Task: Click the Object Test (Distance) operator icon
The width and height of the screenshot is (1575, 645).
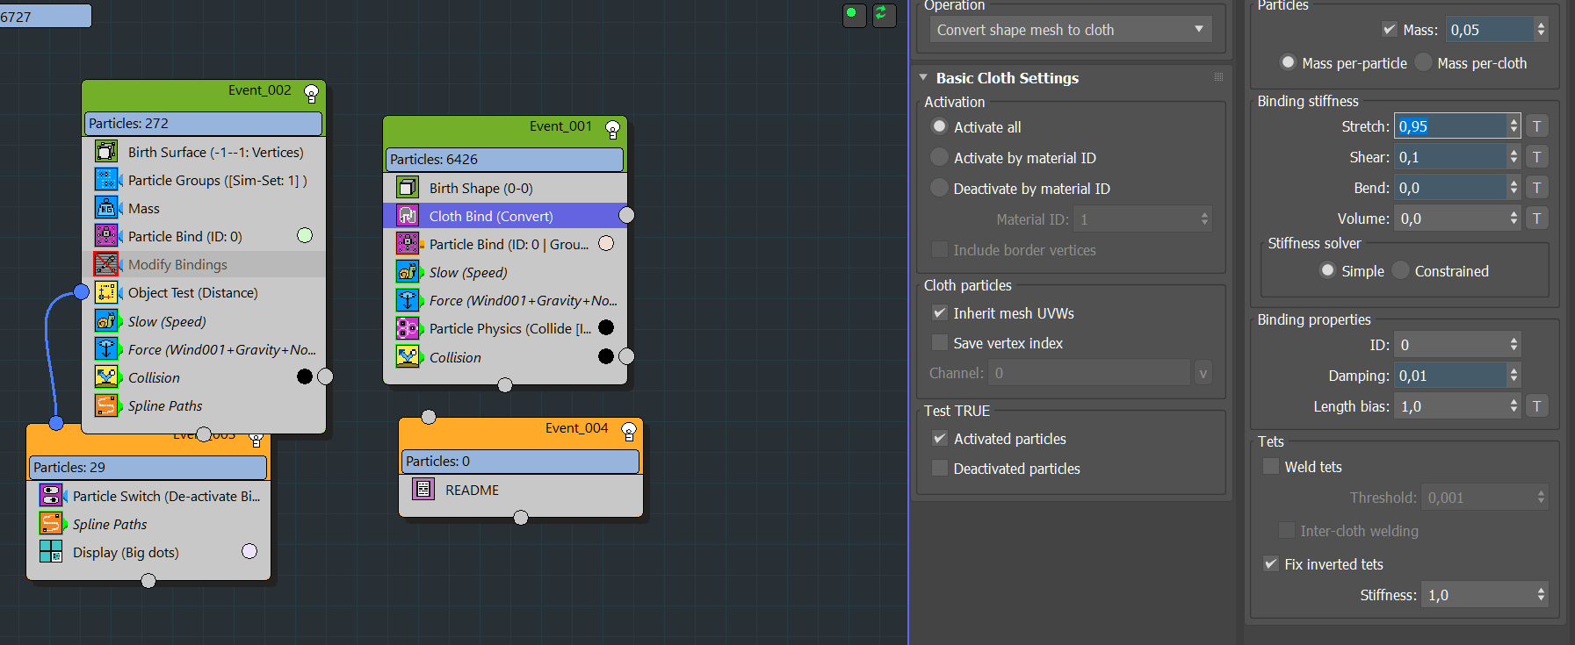Action: tap(106, 292)
